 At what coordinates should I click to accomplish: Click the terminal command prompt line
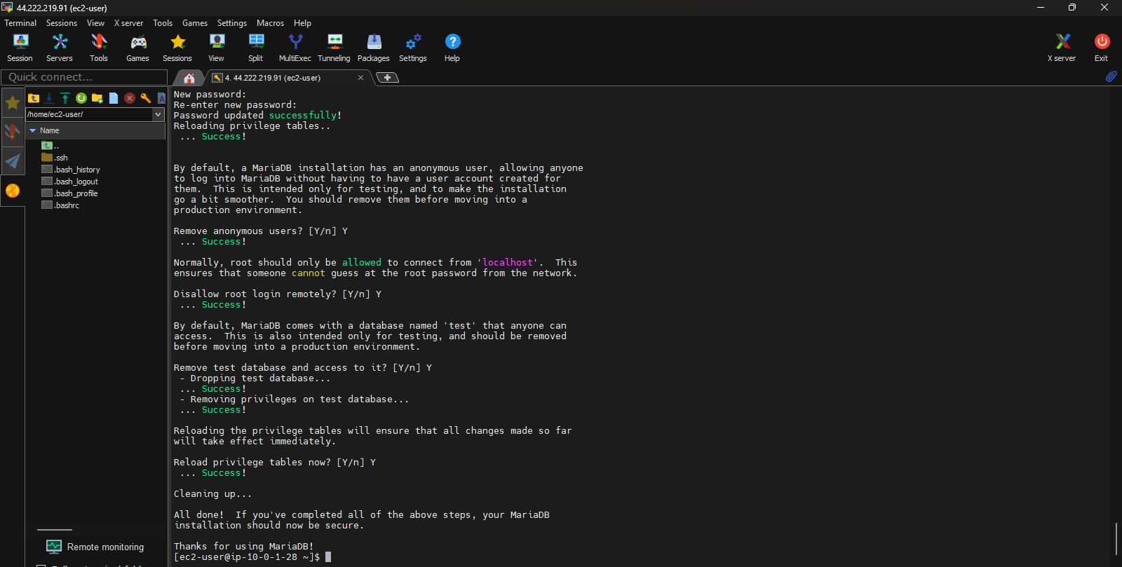click(x=252, y=557)
